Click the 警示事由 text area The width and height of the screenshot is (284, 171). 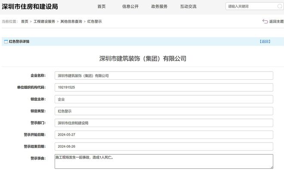coord(164,162)
